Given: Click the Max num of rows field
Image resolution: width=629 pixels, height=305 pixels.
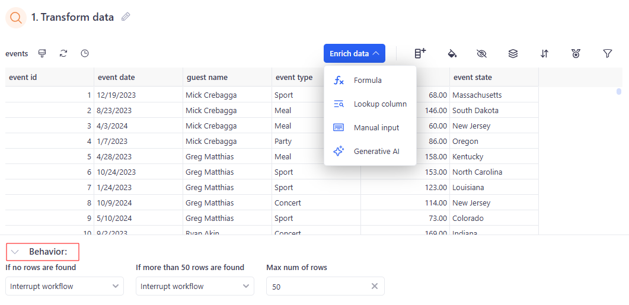Looking at the screenshot, I should pyautogui.click(x=325, y=286).
